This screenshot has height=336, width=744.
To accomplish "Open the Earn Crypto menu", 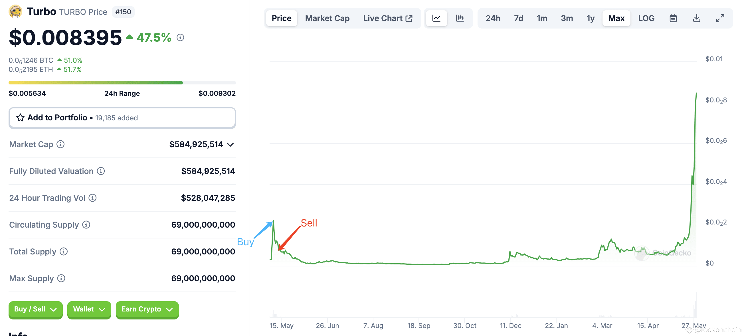I will pos(147,310).
